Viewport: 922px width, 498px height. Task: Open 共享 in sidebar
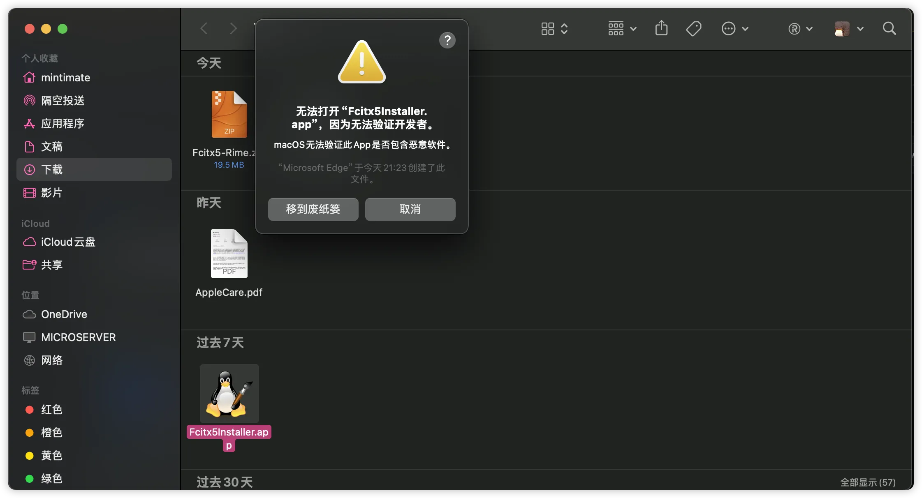(94, 265)
